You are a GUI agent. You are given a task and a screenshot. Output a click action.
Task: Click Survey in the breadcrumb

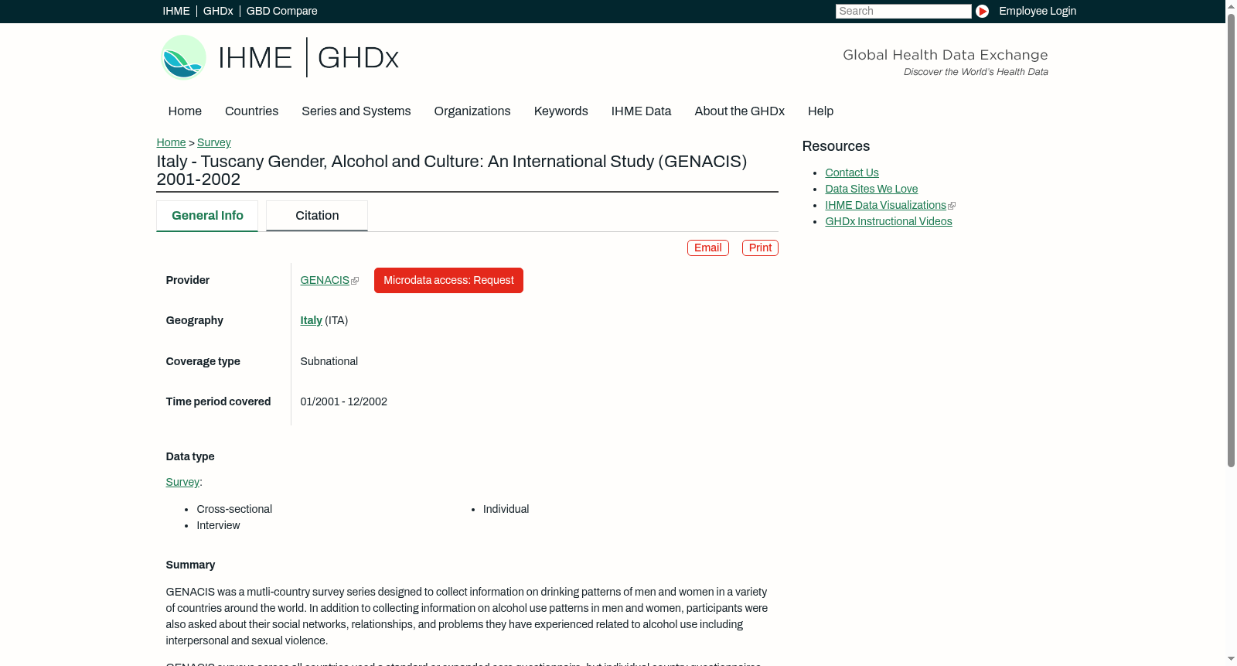[214, 142]
